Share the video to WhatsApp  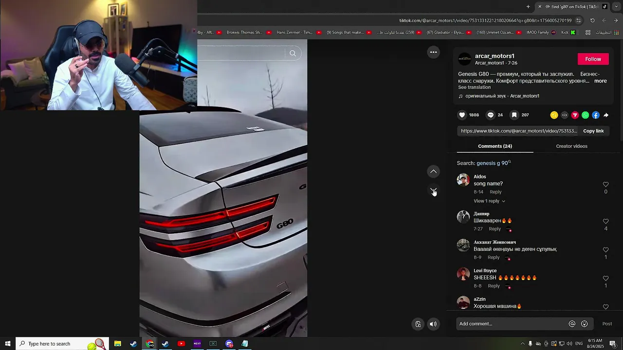(585, 115)
